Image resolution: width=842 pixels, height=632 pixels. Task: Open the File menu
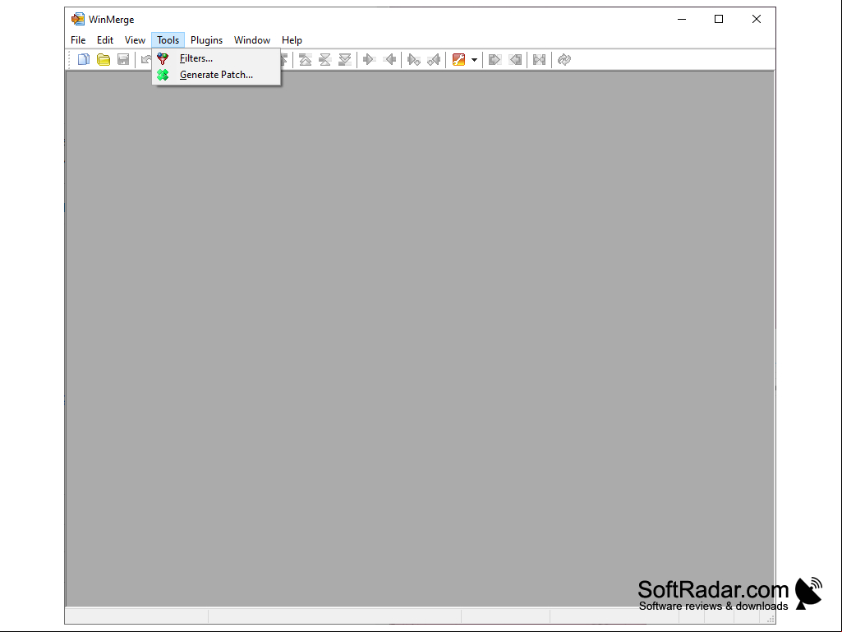pos(78,40)
